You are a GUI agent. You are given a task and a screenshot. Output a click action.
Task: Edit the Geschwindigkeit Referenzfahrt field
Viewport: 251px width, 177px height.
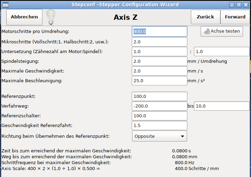pos(160,125)
